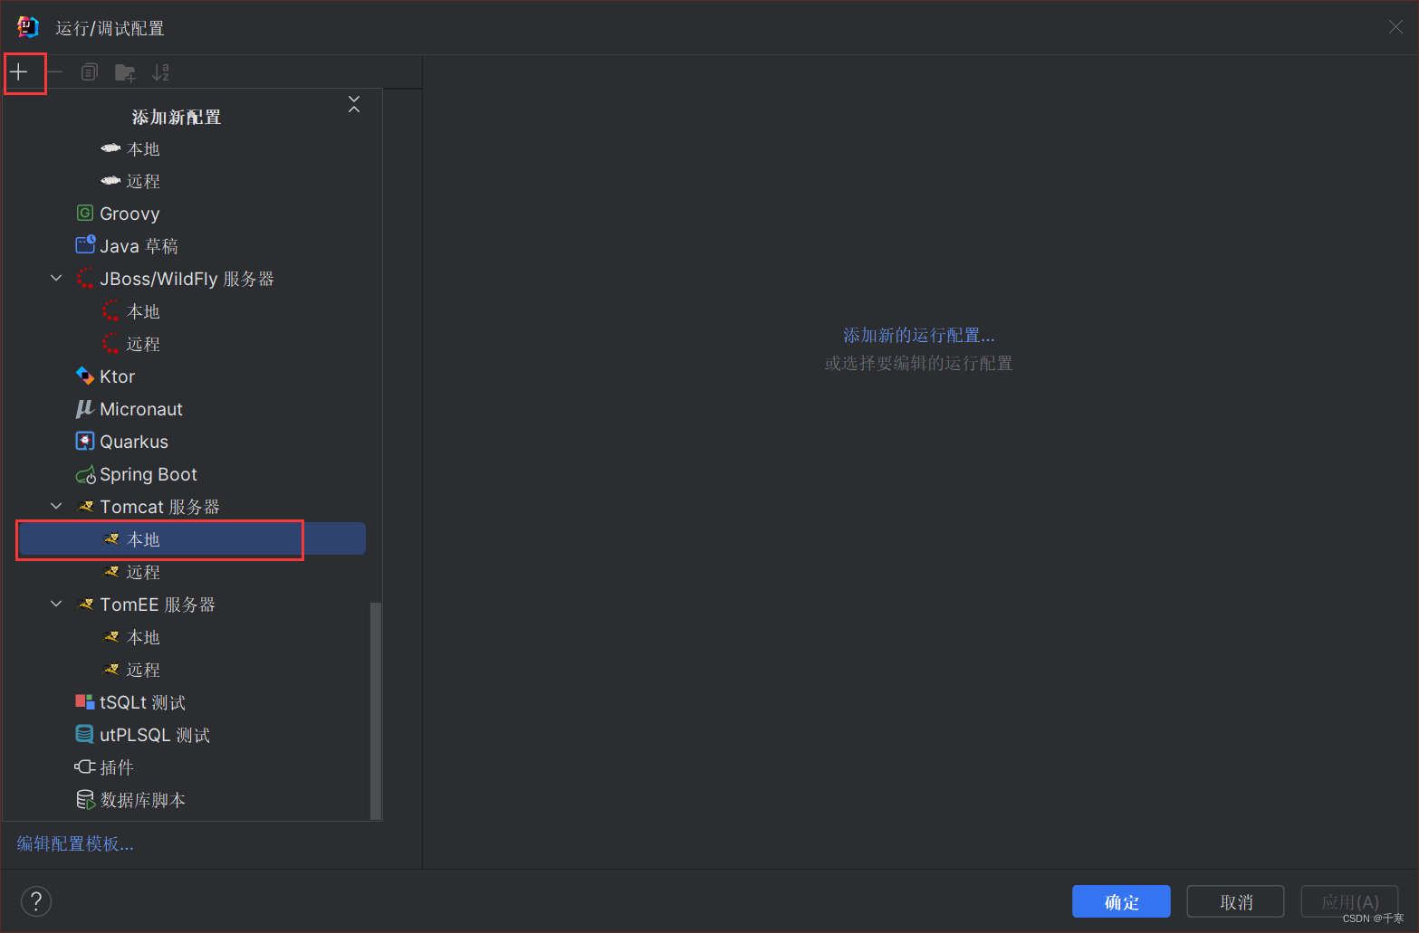The image size is (1419, 933).
Task: Click the new folder toolbar icon
Action: (125, 72)
